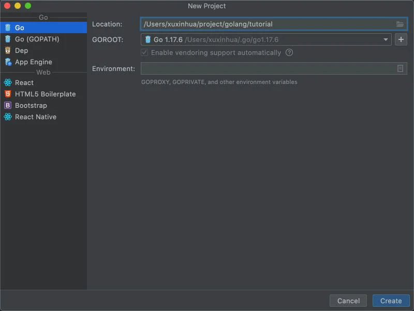Click the GOPROXY, GOPRIVATE hint text
Image resolution: width=414 pixels, height=311 pixels.
click(x=219, y=82)
